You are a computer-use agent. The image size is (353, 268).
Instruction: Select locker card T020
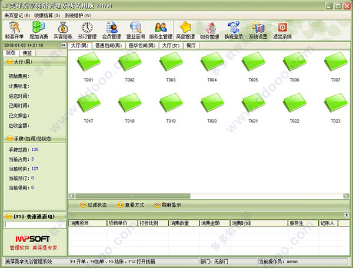(212, 108)
